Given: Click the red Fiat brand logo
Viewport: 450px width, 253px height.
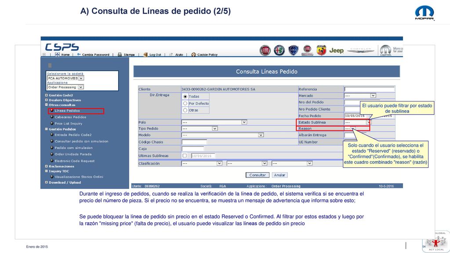Looking at the screenshot, I should point(265,51).
